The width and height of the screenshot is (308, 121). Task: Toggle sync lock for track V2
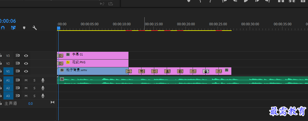[18, 63]
